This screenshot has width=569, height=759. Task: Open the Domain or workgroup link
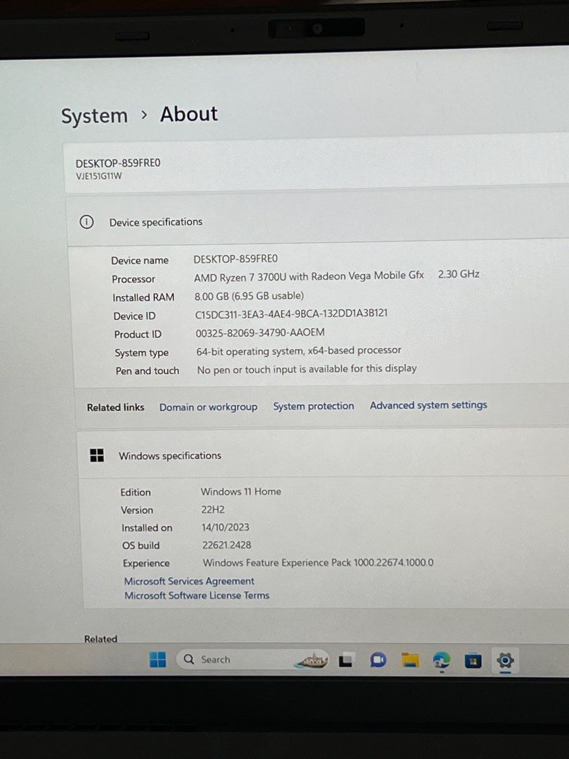point(208,407)
